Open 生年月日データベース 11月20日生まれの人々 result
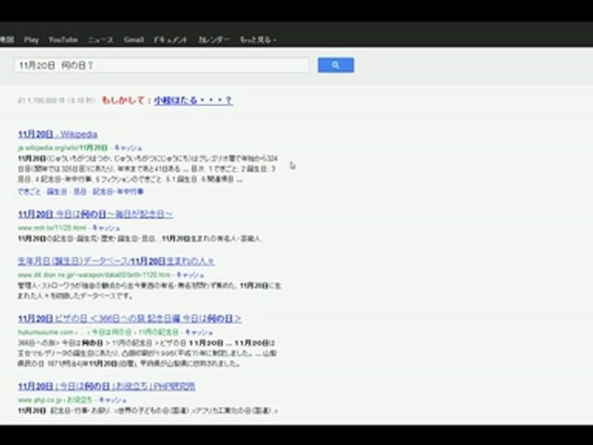Image resolution: width=593 pixels, height=445 pixels. click(116, 261)
